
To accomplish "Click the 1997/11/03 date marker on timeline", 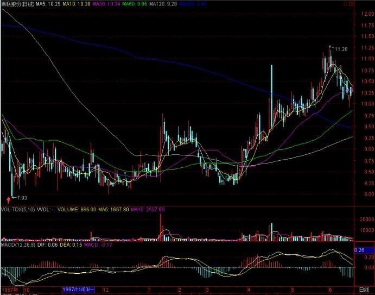I will coord(79,290).
